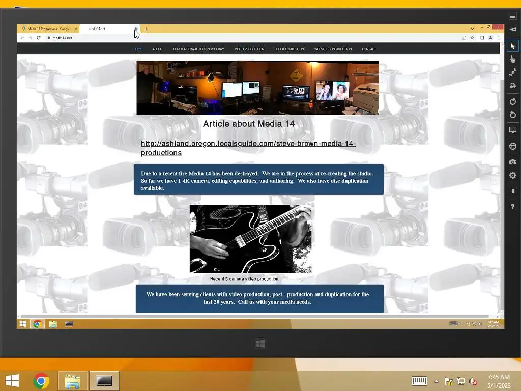Open the local touch keyboard icon
Image resolution: width=521 pixels, height=391 pixels.
point(419,381)
